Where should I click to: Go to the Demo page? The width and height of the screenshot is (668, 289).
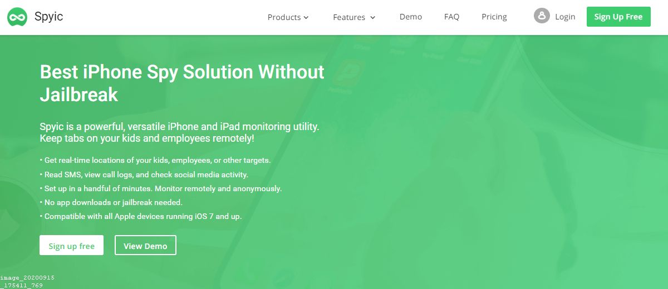click(411, 17)
